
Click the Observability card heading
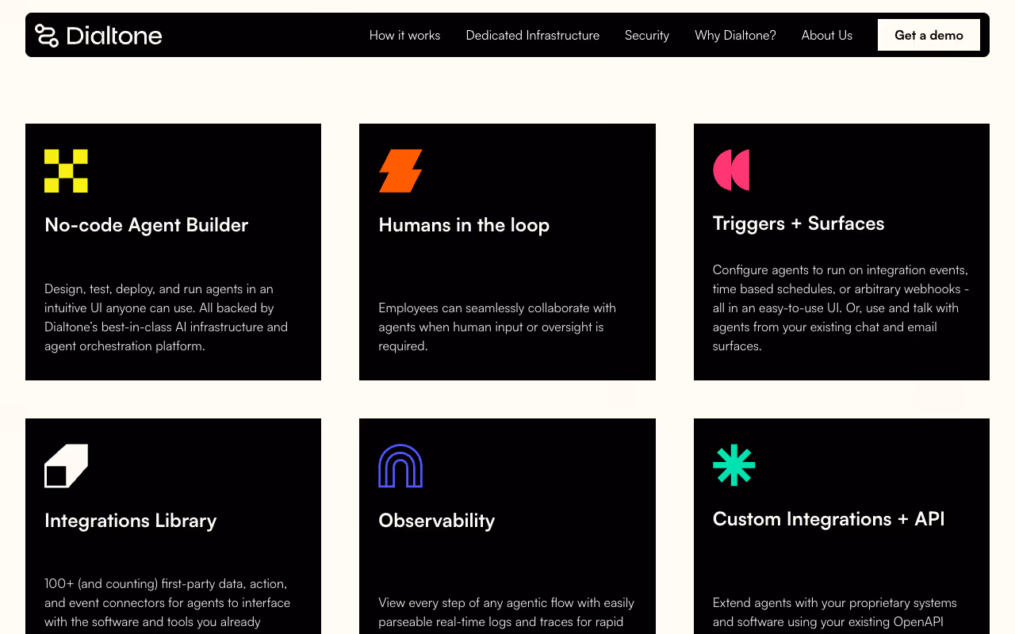[x=437, y=521]
